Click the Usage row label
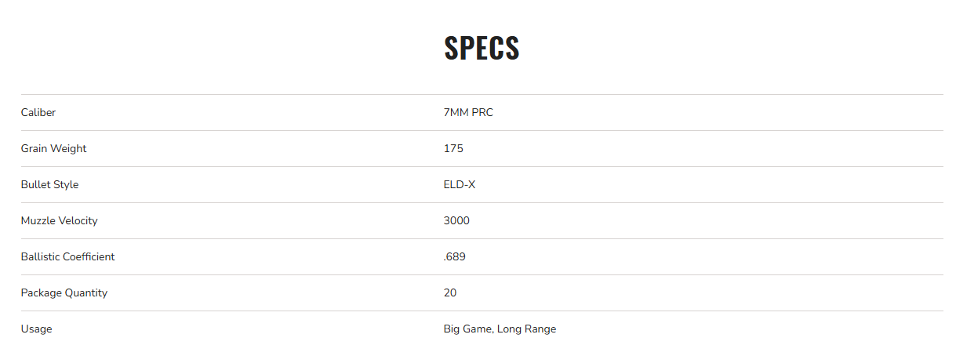This screenshot has width=956, height=356. [x=36, y=329]
